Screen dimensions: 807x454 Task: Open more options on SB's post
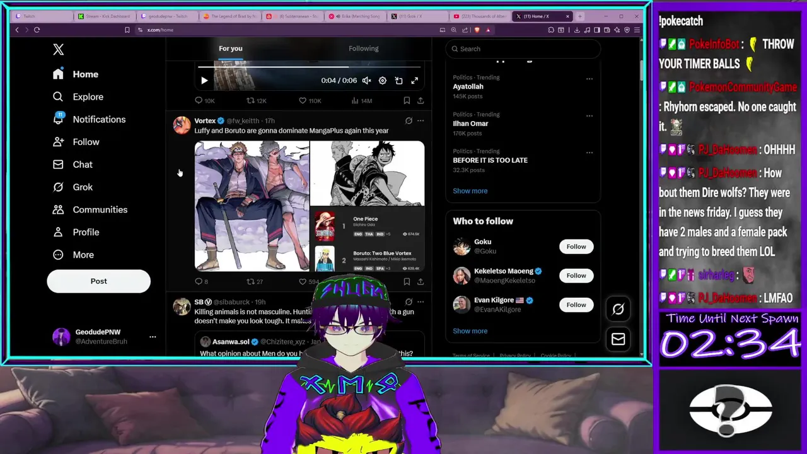tap(421, 302)
